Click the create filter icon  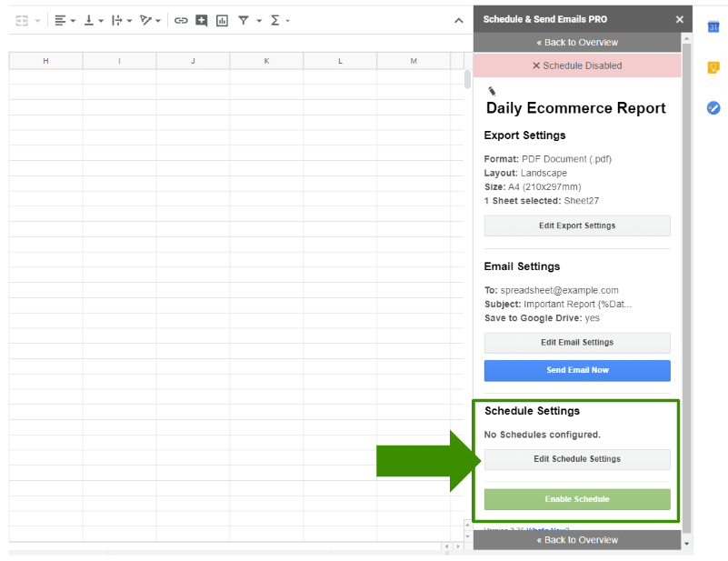click(244, 20)
